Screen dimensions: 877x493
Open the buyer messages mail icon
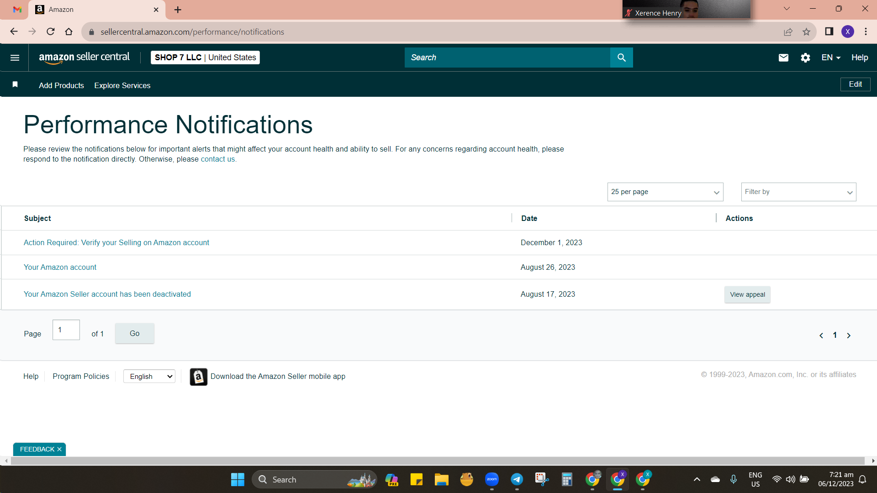pos(783,58)
